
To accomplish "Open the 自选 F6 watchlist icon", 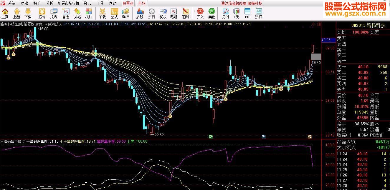I will [66, 14].
